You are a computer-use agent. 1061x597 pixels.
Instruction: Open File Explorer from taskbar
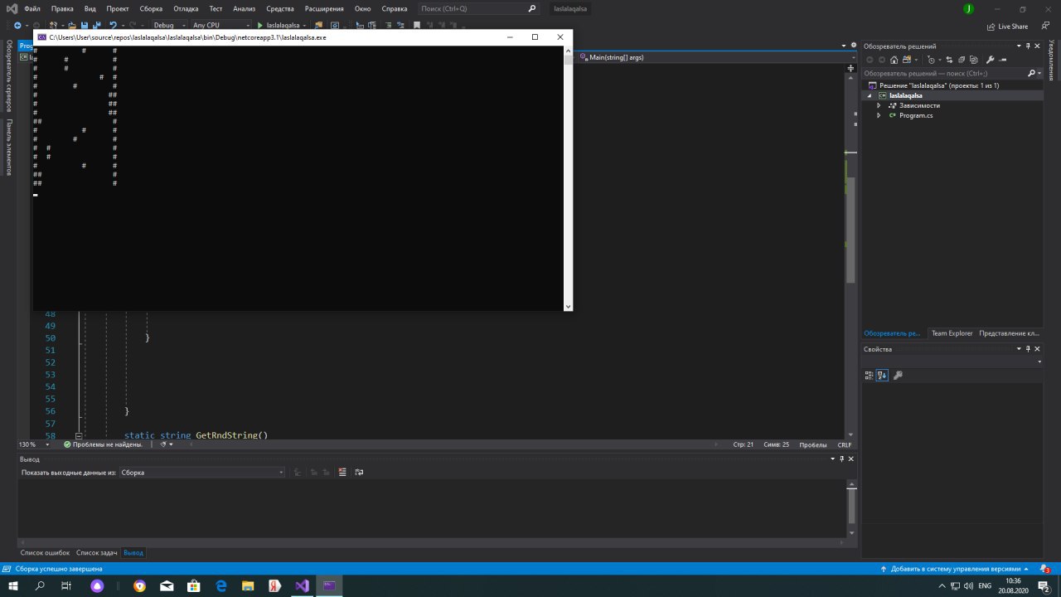pos(247,585)
